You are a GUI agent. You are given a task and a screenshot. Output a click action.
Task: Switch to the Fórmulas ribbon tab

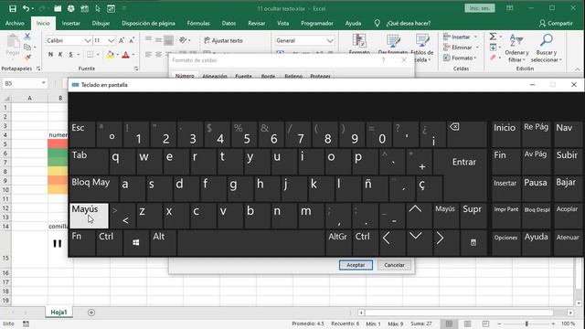(x=198, y=23)
